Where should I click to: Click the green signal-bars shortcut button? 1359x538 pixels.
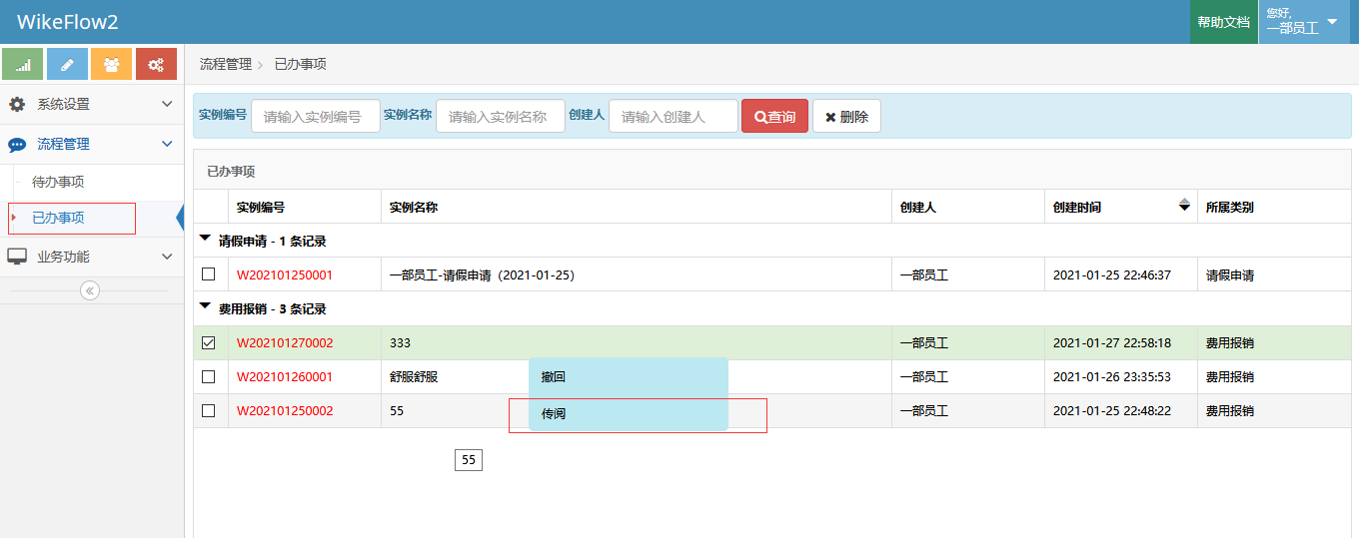pyautogui.click(x=23, y=64)
